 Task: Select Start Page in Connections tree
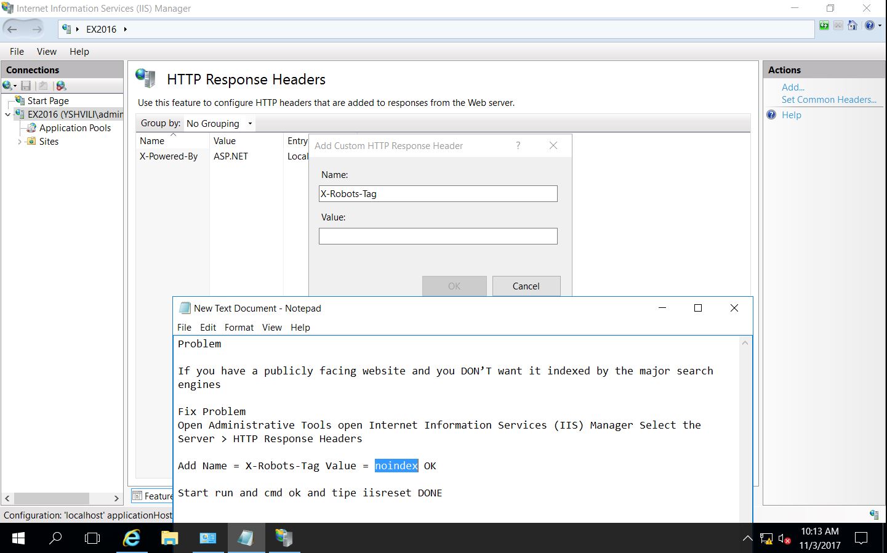point(48,100)
